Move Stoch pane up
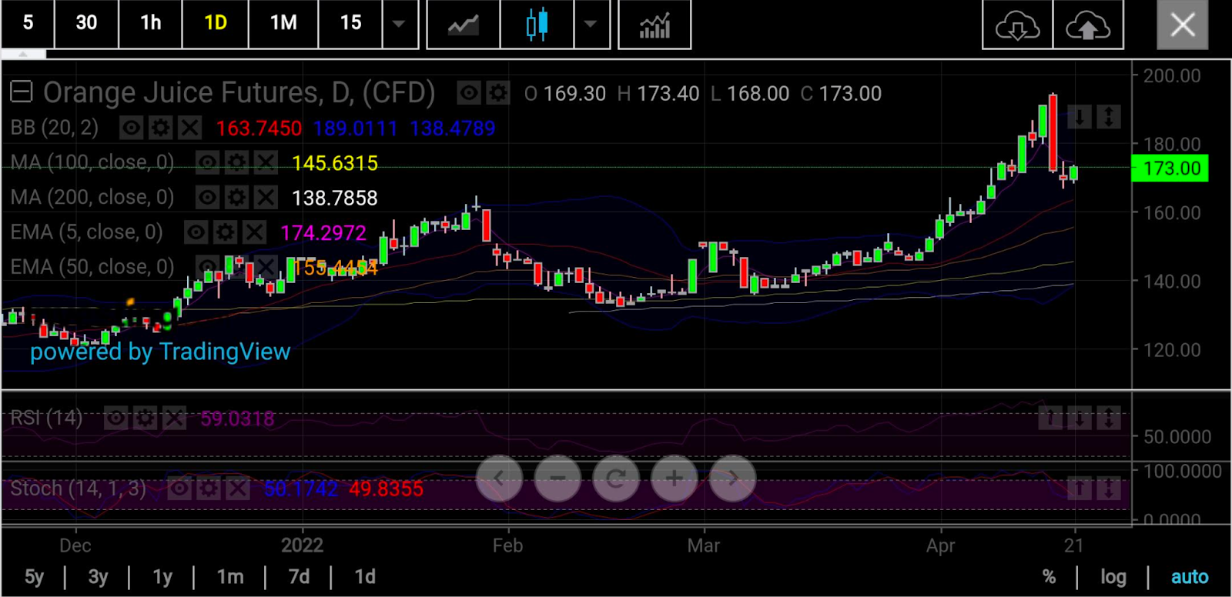 pyautogui.click(x=1080, y=488)
